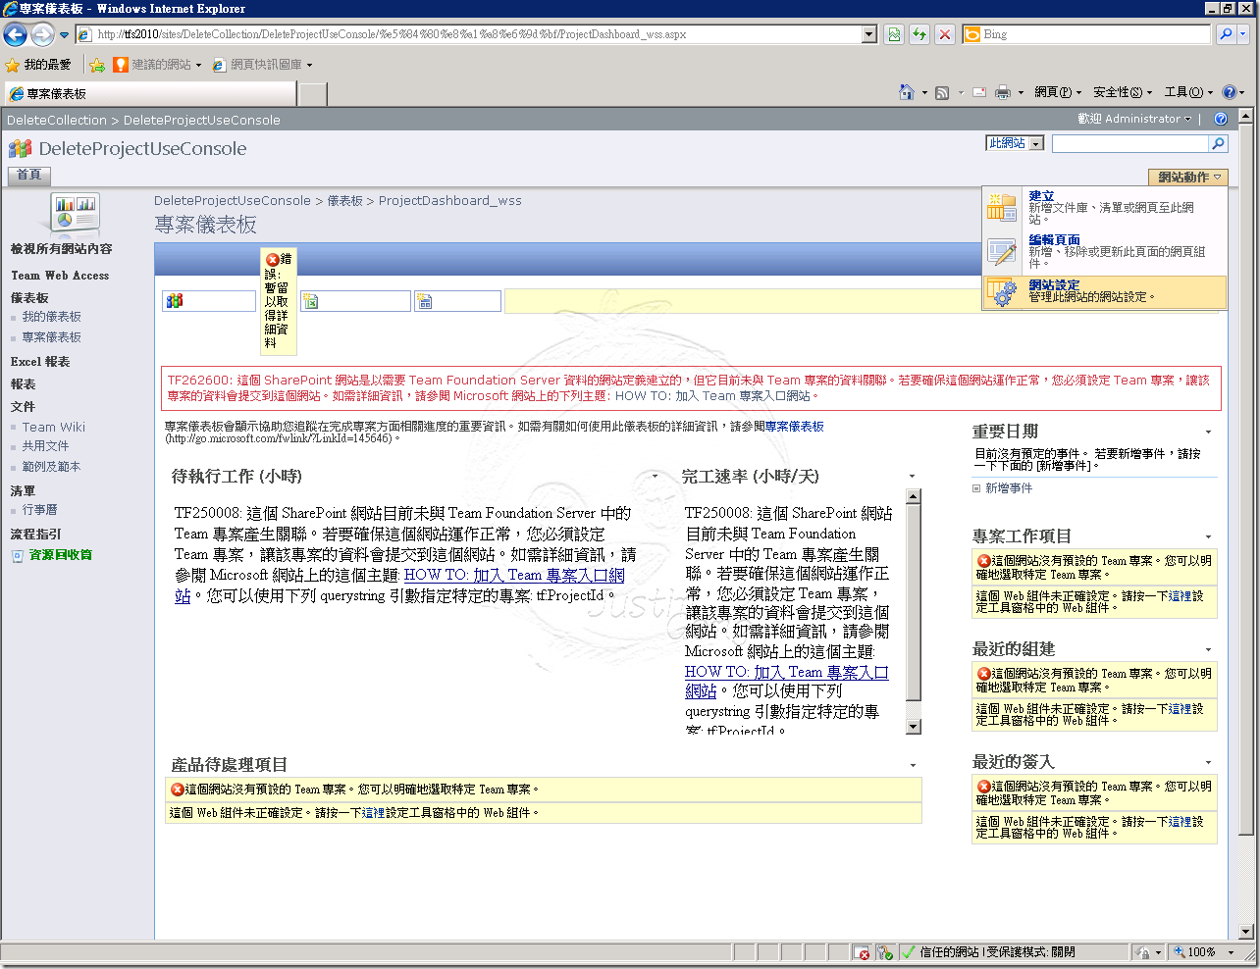Open the 工具(O) menu
Screen dimensions: 1260x969
click(1188, 92)
